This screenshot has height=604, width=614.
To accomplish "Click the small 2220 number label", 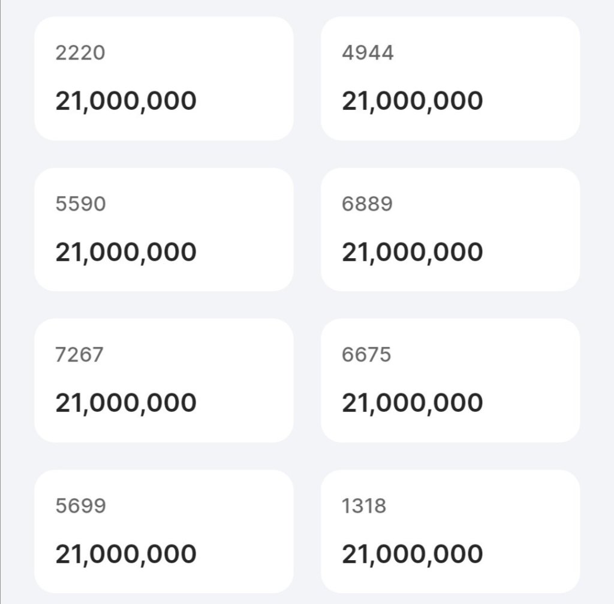I will 80,53.
